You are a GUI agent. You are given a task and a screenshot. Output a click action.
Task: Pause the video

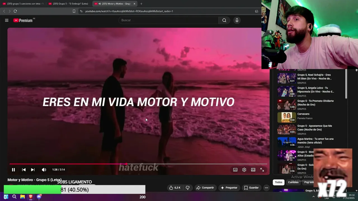tap(13, 170)
